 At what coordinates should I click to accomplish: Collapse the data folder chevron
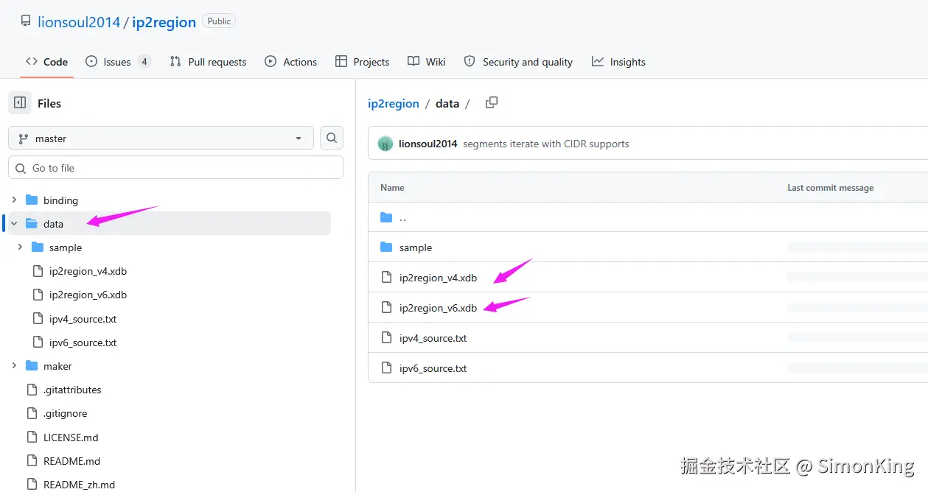[14, 223]
